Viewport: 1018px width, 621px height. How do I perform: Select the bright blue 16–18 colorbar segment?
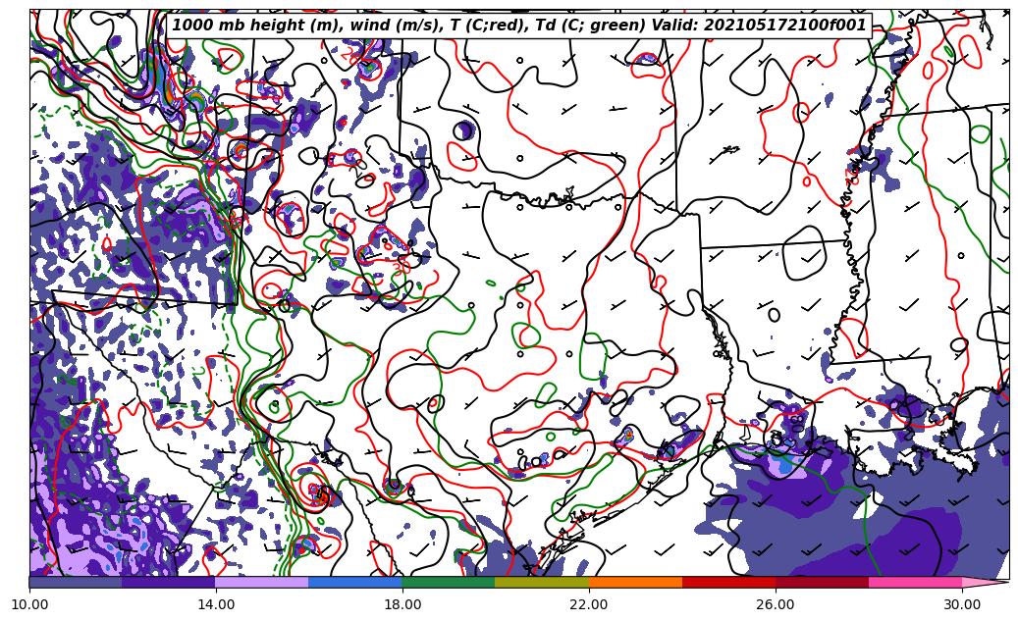(355, 582)
